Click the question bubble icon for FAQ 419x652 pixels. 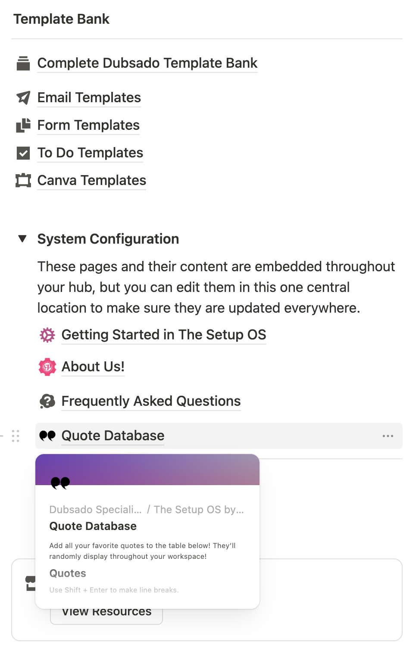coord(47,401)
